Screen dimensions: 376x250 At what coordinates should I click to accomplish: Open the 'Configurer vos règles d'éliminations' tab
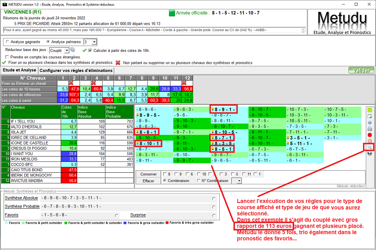76,71
